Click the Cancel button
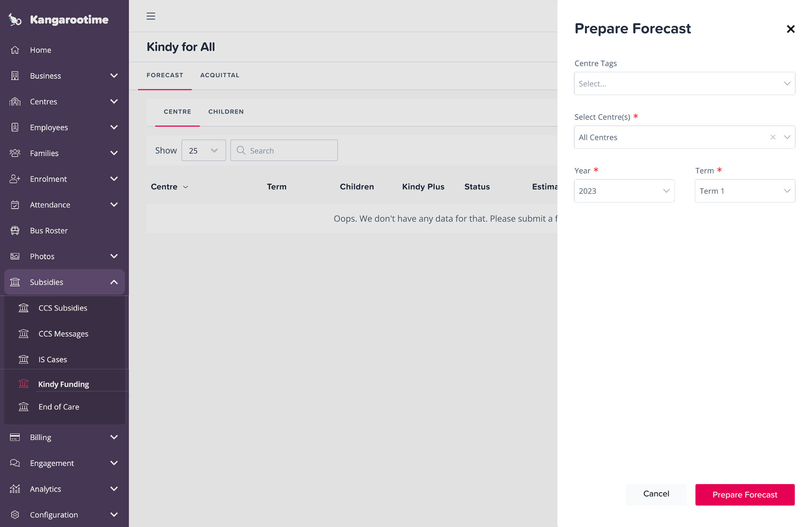 coord(656,494)
